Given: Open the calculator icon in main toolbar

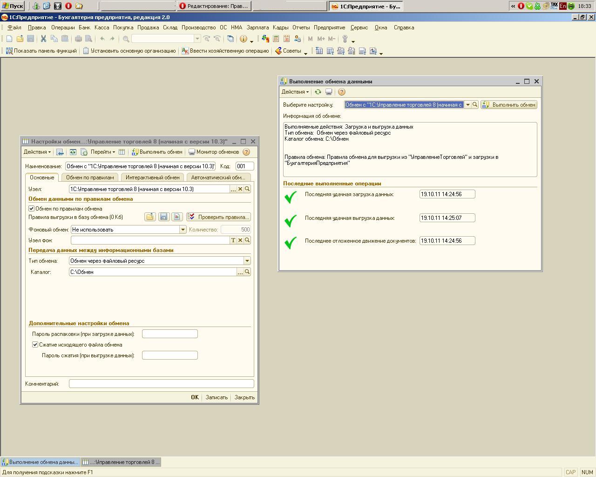Looking at the screenshot, I should (276, 39).
